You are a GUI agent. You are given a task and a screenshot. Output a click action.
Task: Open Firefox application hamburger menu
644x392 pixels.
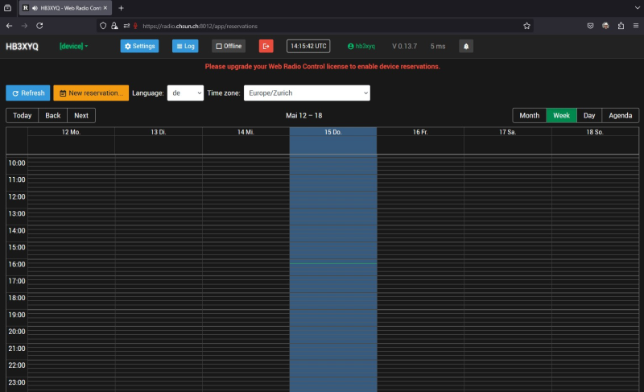(x=635, y=26)
